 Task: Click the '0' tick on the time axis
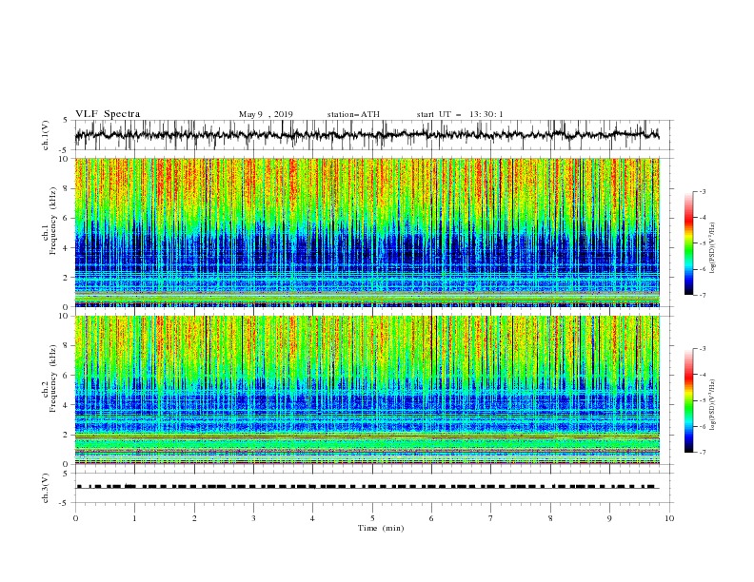coord(75,518)
